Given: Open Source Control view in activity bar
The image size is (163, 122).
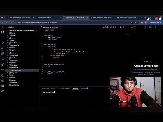Looking at the screenshot, I should pos(3,43).
